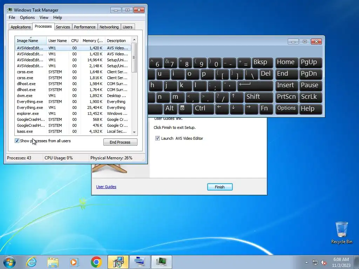Screen dimensions: 359x269
Task: Click End Process button
Action: [120, 142]
